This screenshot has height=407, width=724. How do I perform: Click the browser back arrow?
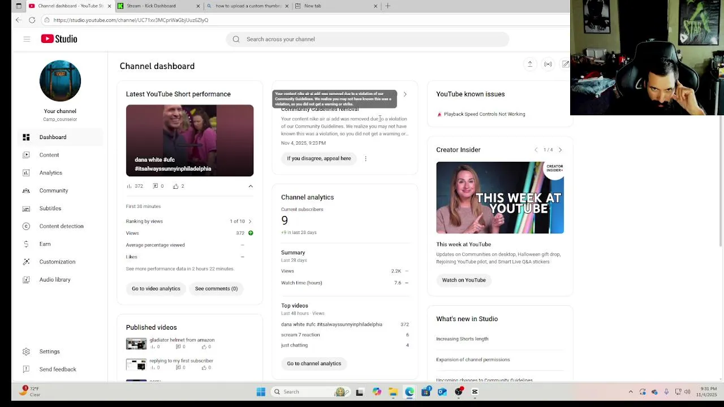click(x=19, y=20)
